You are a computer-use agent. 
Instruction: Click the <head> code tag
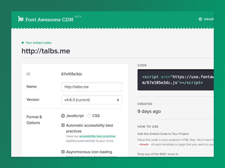pos(144,144)
